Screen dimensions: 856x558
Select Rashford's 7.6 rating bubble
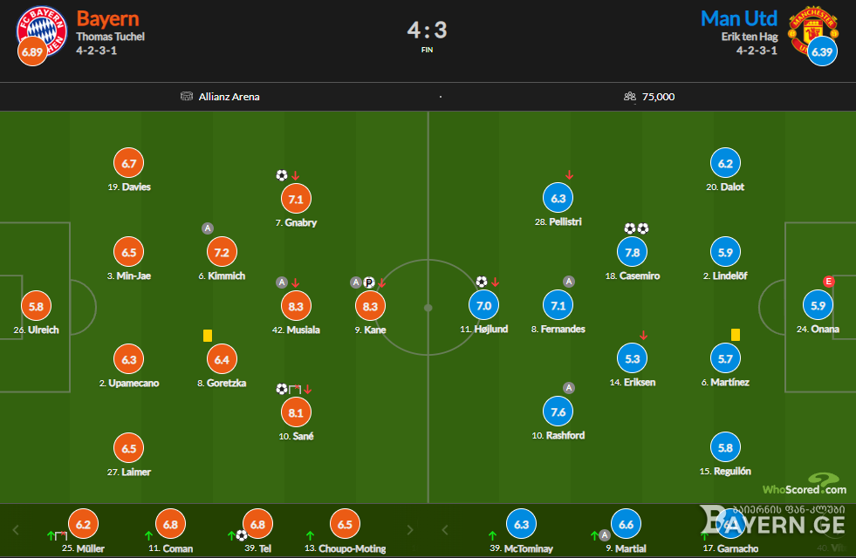[x=558, y=412]
